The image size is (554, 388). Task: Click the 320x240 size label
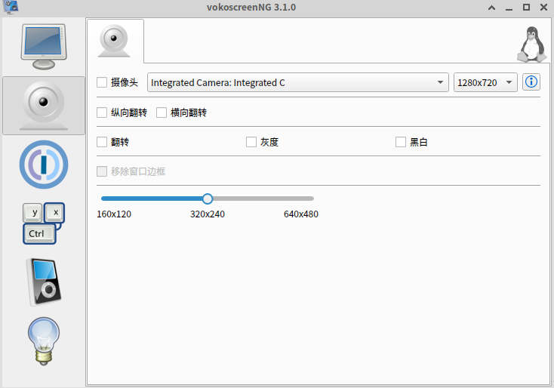pyautogui.click(x=208, y=214)
